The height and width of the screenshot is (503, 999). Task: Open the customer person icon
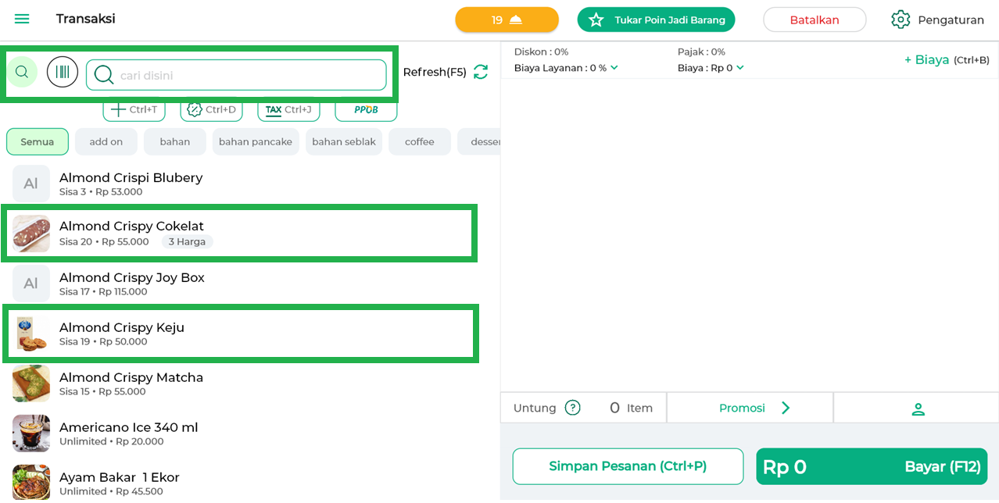pyautogui.click(x=918, y=408)
